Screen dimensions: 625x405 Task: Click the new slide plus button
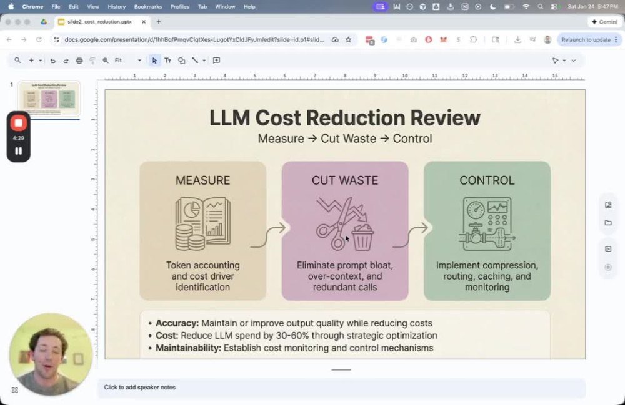point(31,61)
